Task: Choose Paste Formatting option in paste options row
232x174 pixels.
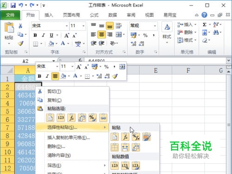Action: [x=93, y=118]
